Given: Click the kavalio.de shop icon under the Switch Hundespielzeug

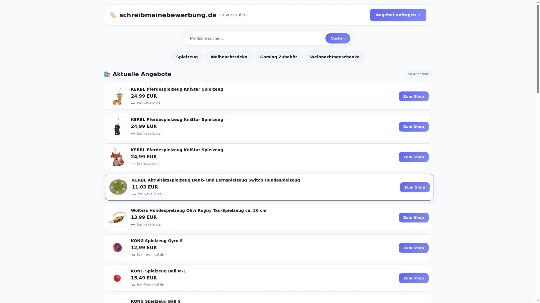Looking at the screenshot, I should (134, 194).
